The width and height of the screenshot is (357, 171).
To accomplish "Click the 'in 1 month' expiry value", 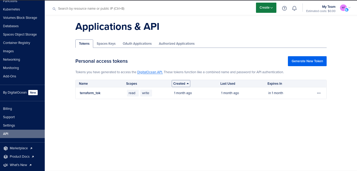I will pos(276,93).
